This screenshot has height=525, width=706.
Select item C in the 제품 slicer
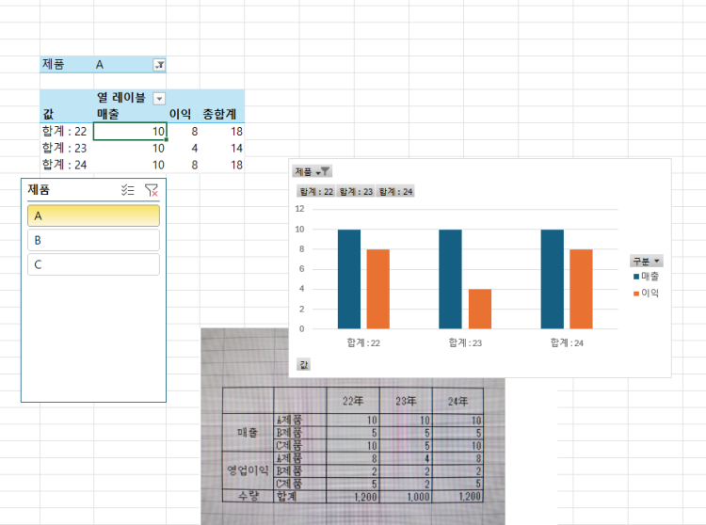[93, 264]
